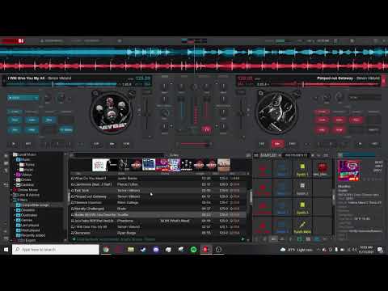Toggle play/pause on the left deck
388x291 pixels.
[x=112, y=144]
